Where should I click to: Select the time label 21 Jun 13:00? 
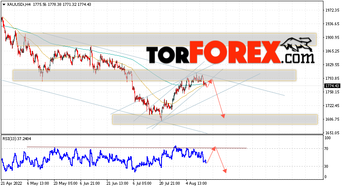click(x=118, y=183)
